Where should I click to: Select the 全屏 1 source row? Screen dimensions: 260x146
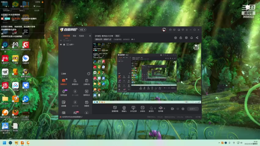75,44
